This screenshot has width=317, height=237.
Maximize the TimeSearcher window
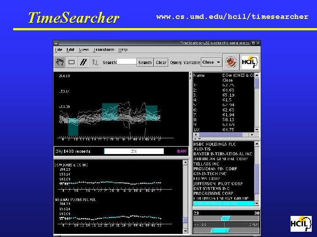coord(253,43)
